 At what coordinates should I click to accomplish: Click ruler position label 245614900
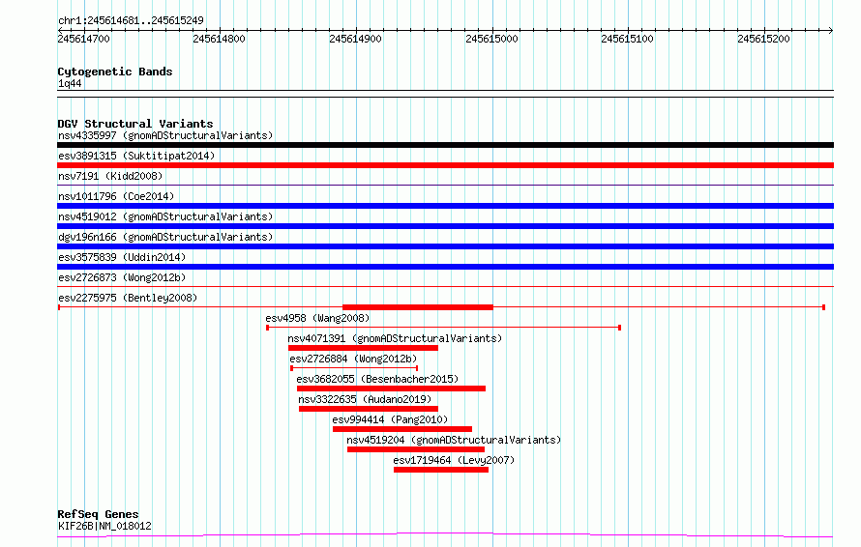[x=355, y=39]
